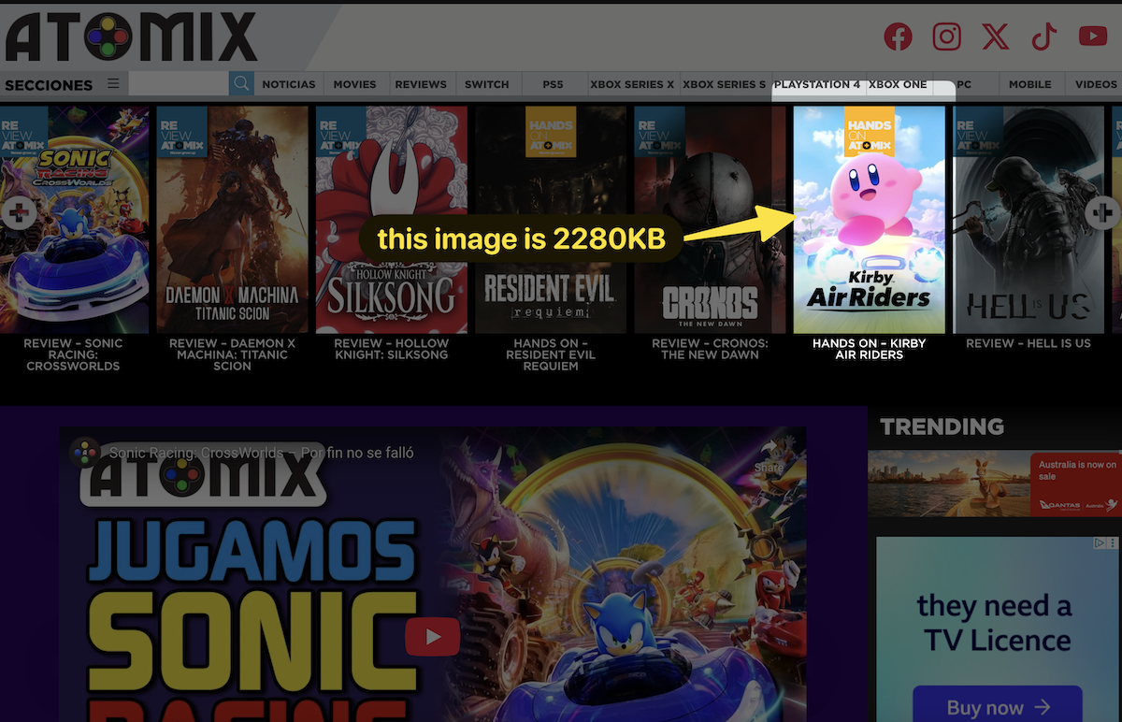
Task: Click the channel avatar in video header
Action: pyautogui.click(x=86, y=453)
